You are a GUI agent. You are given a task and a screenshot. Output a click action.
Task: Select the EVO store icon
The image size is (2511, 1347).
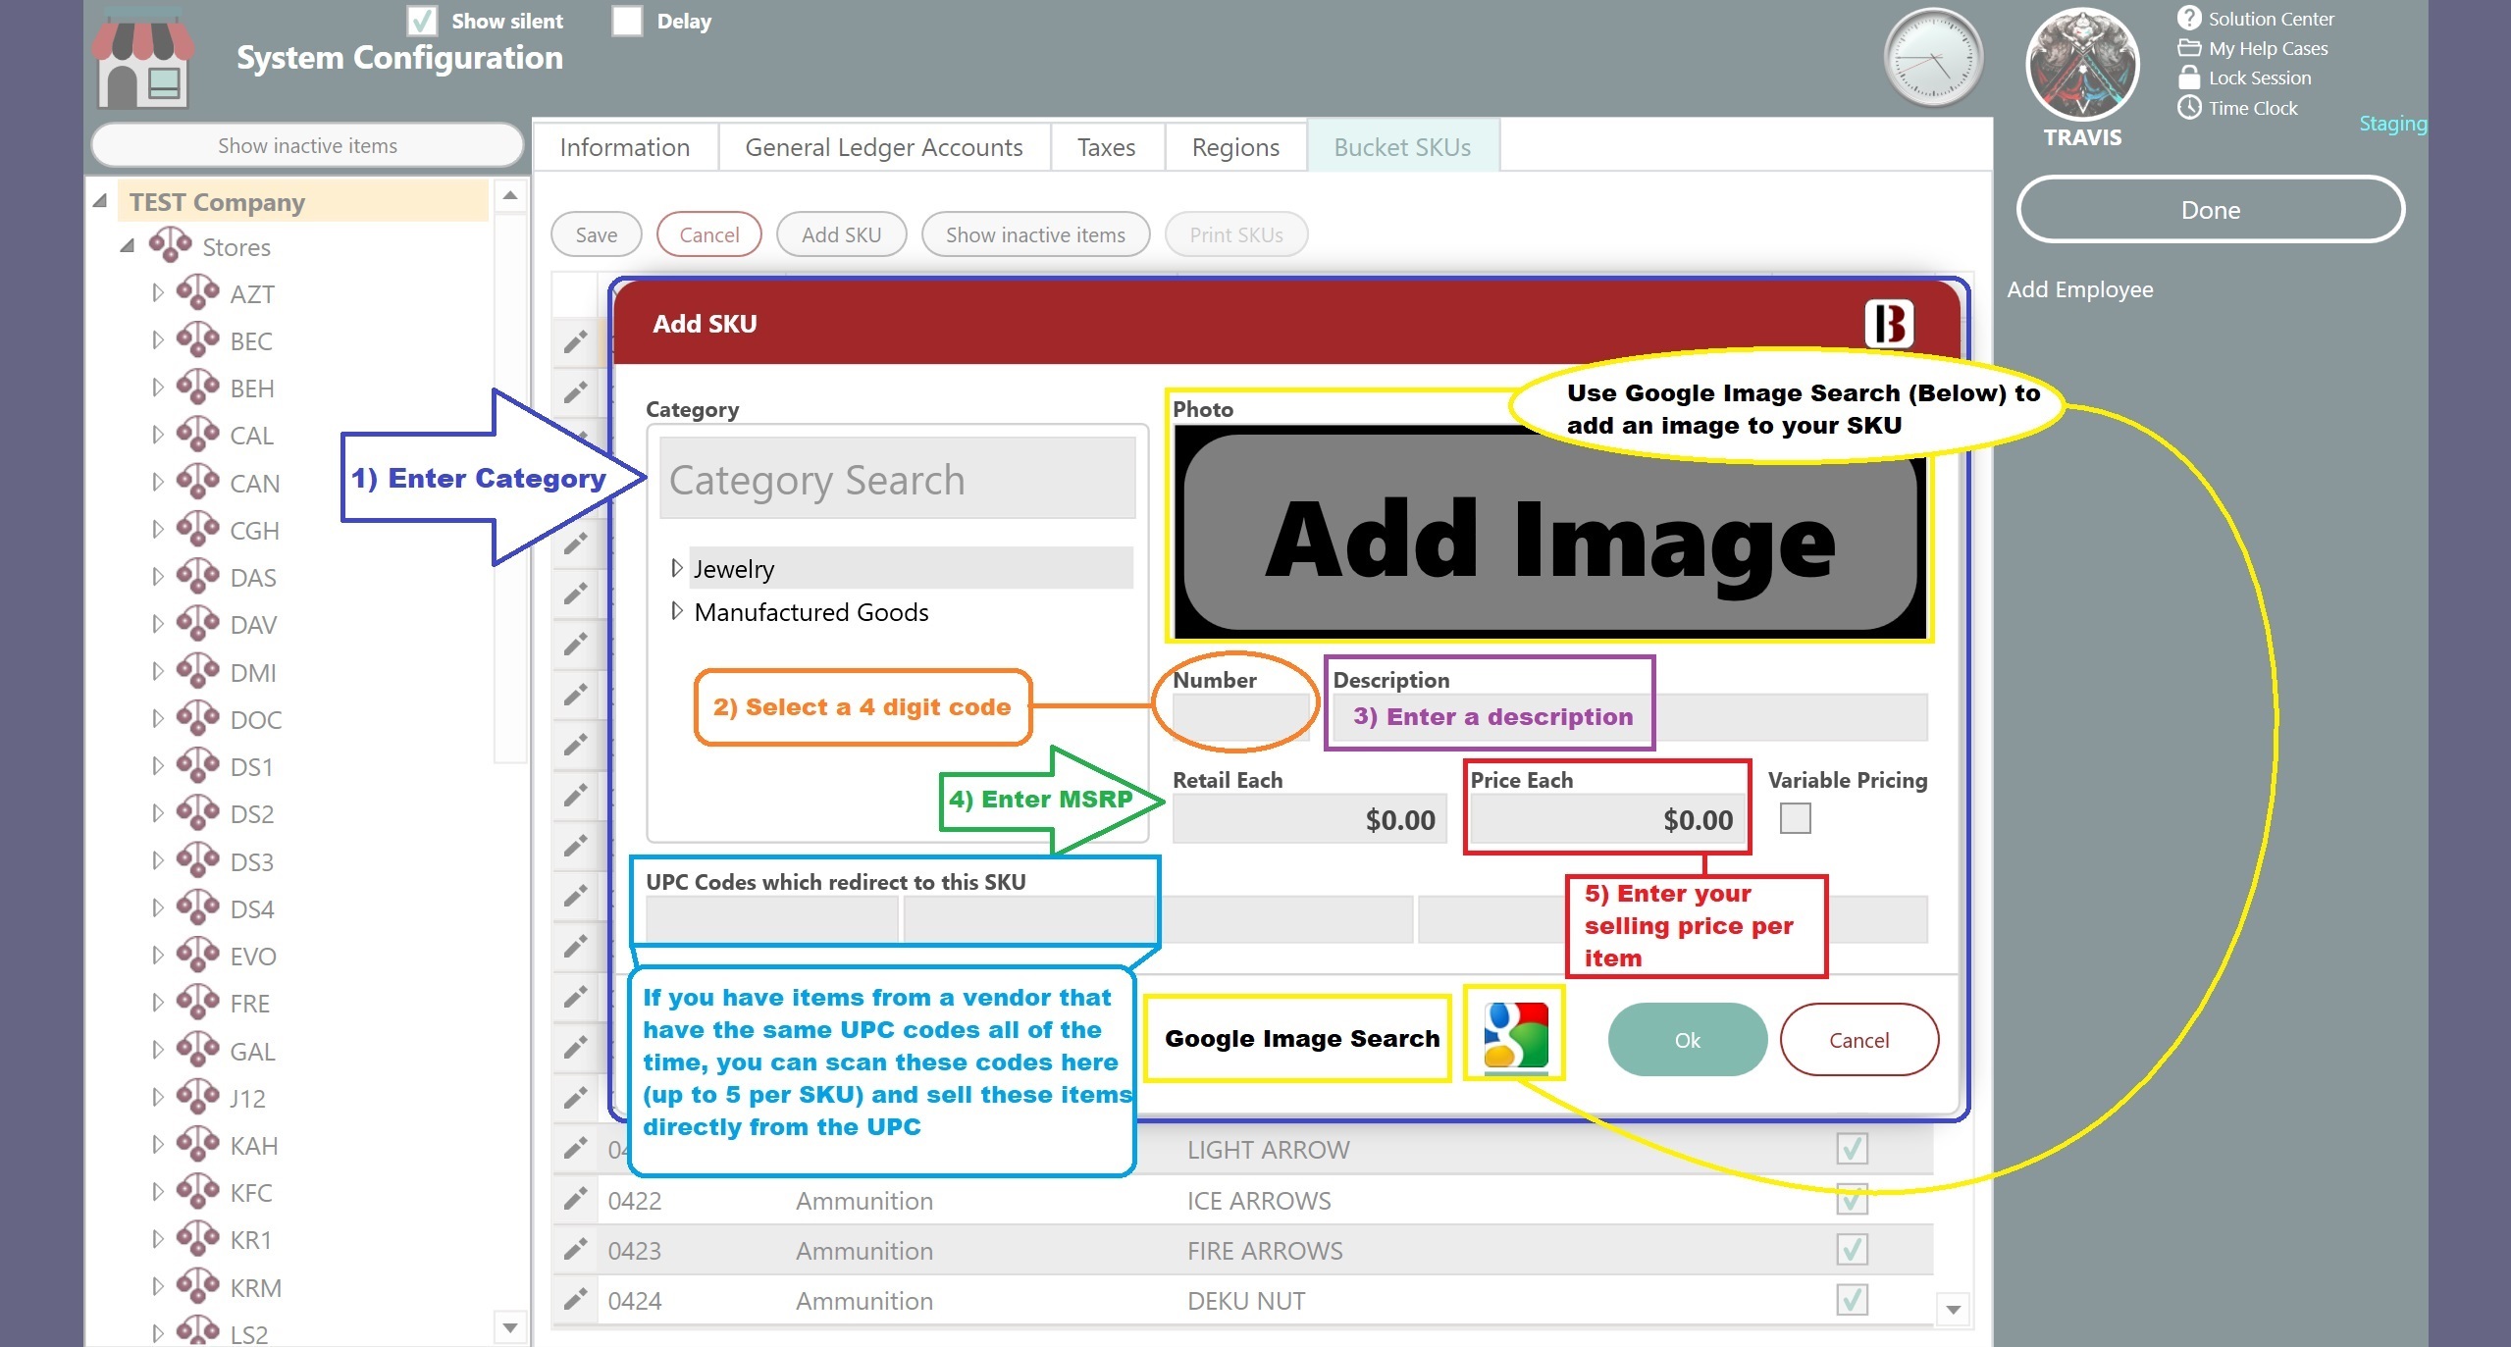197,955
